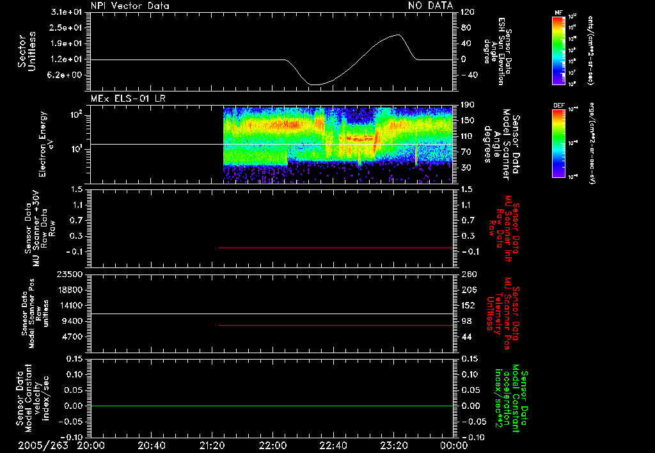Select the 'ESH Sun Elevation Angle' axis title
The height and width of the screenshot is (453, 655).
coord(498,51)
